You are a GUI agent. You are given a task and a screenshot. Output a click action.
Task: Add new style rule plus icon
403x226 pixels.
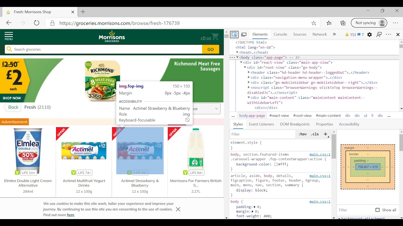(x=326, y=134)
